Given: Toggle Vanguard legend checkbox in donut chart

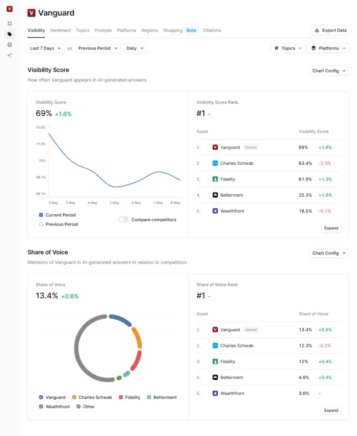Looking at the screenshot, I should pyautogui.click(x=41, y=397).
